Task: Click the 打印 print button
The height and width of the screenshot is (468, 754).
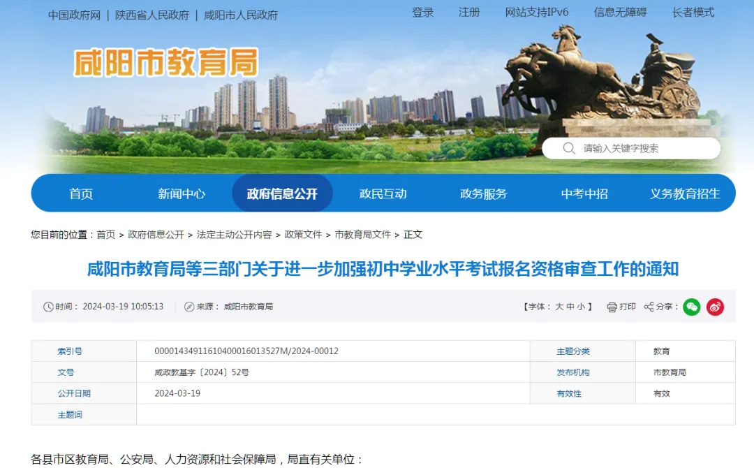Action: coord(621,307)
